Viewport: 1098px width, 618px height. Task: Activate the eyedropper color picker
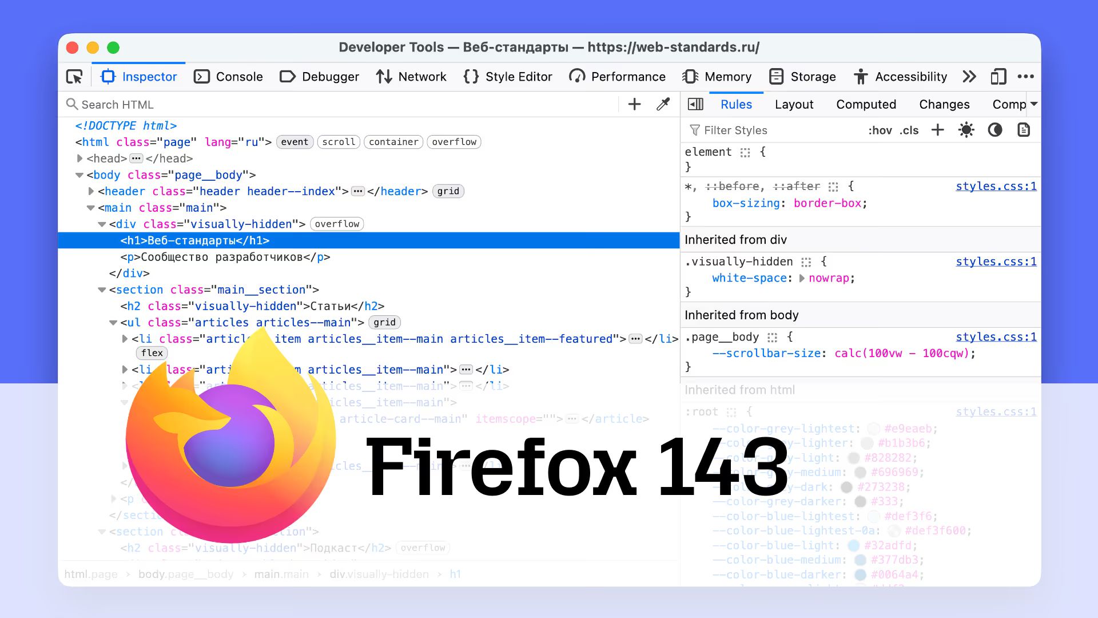coord(663,104)
